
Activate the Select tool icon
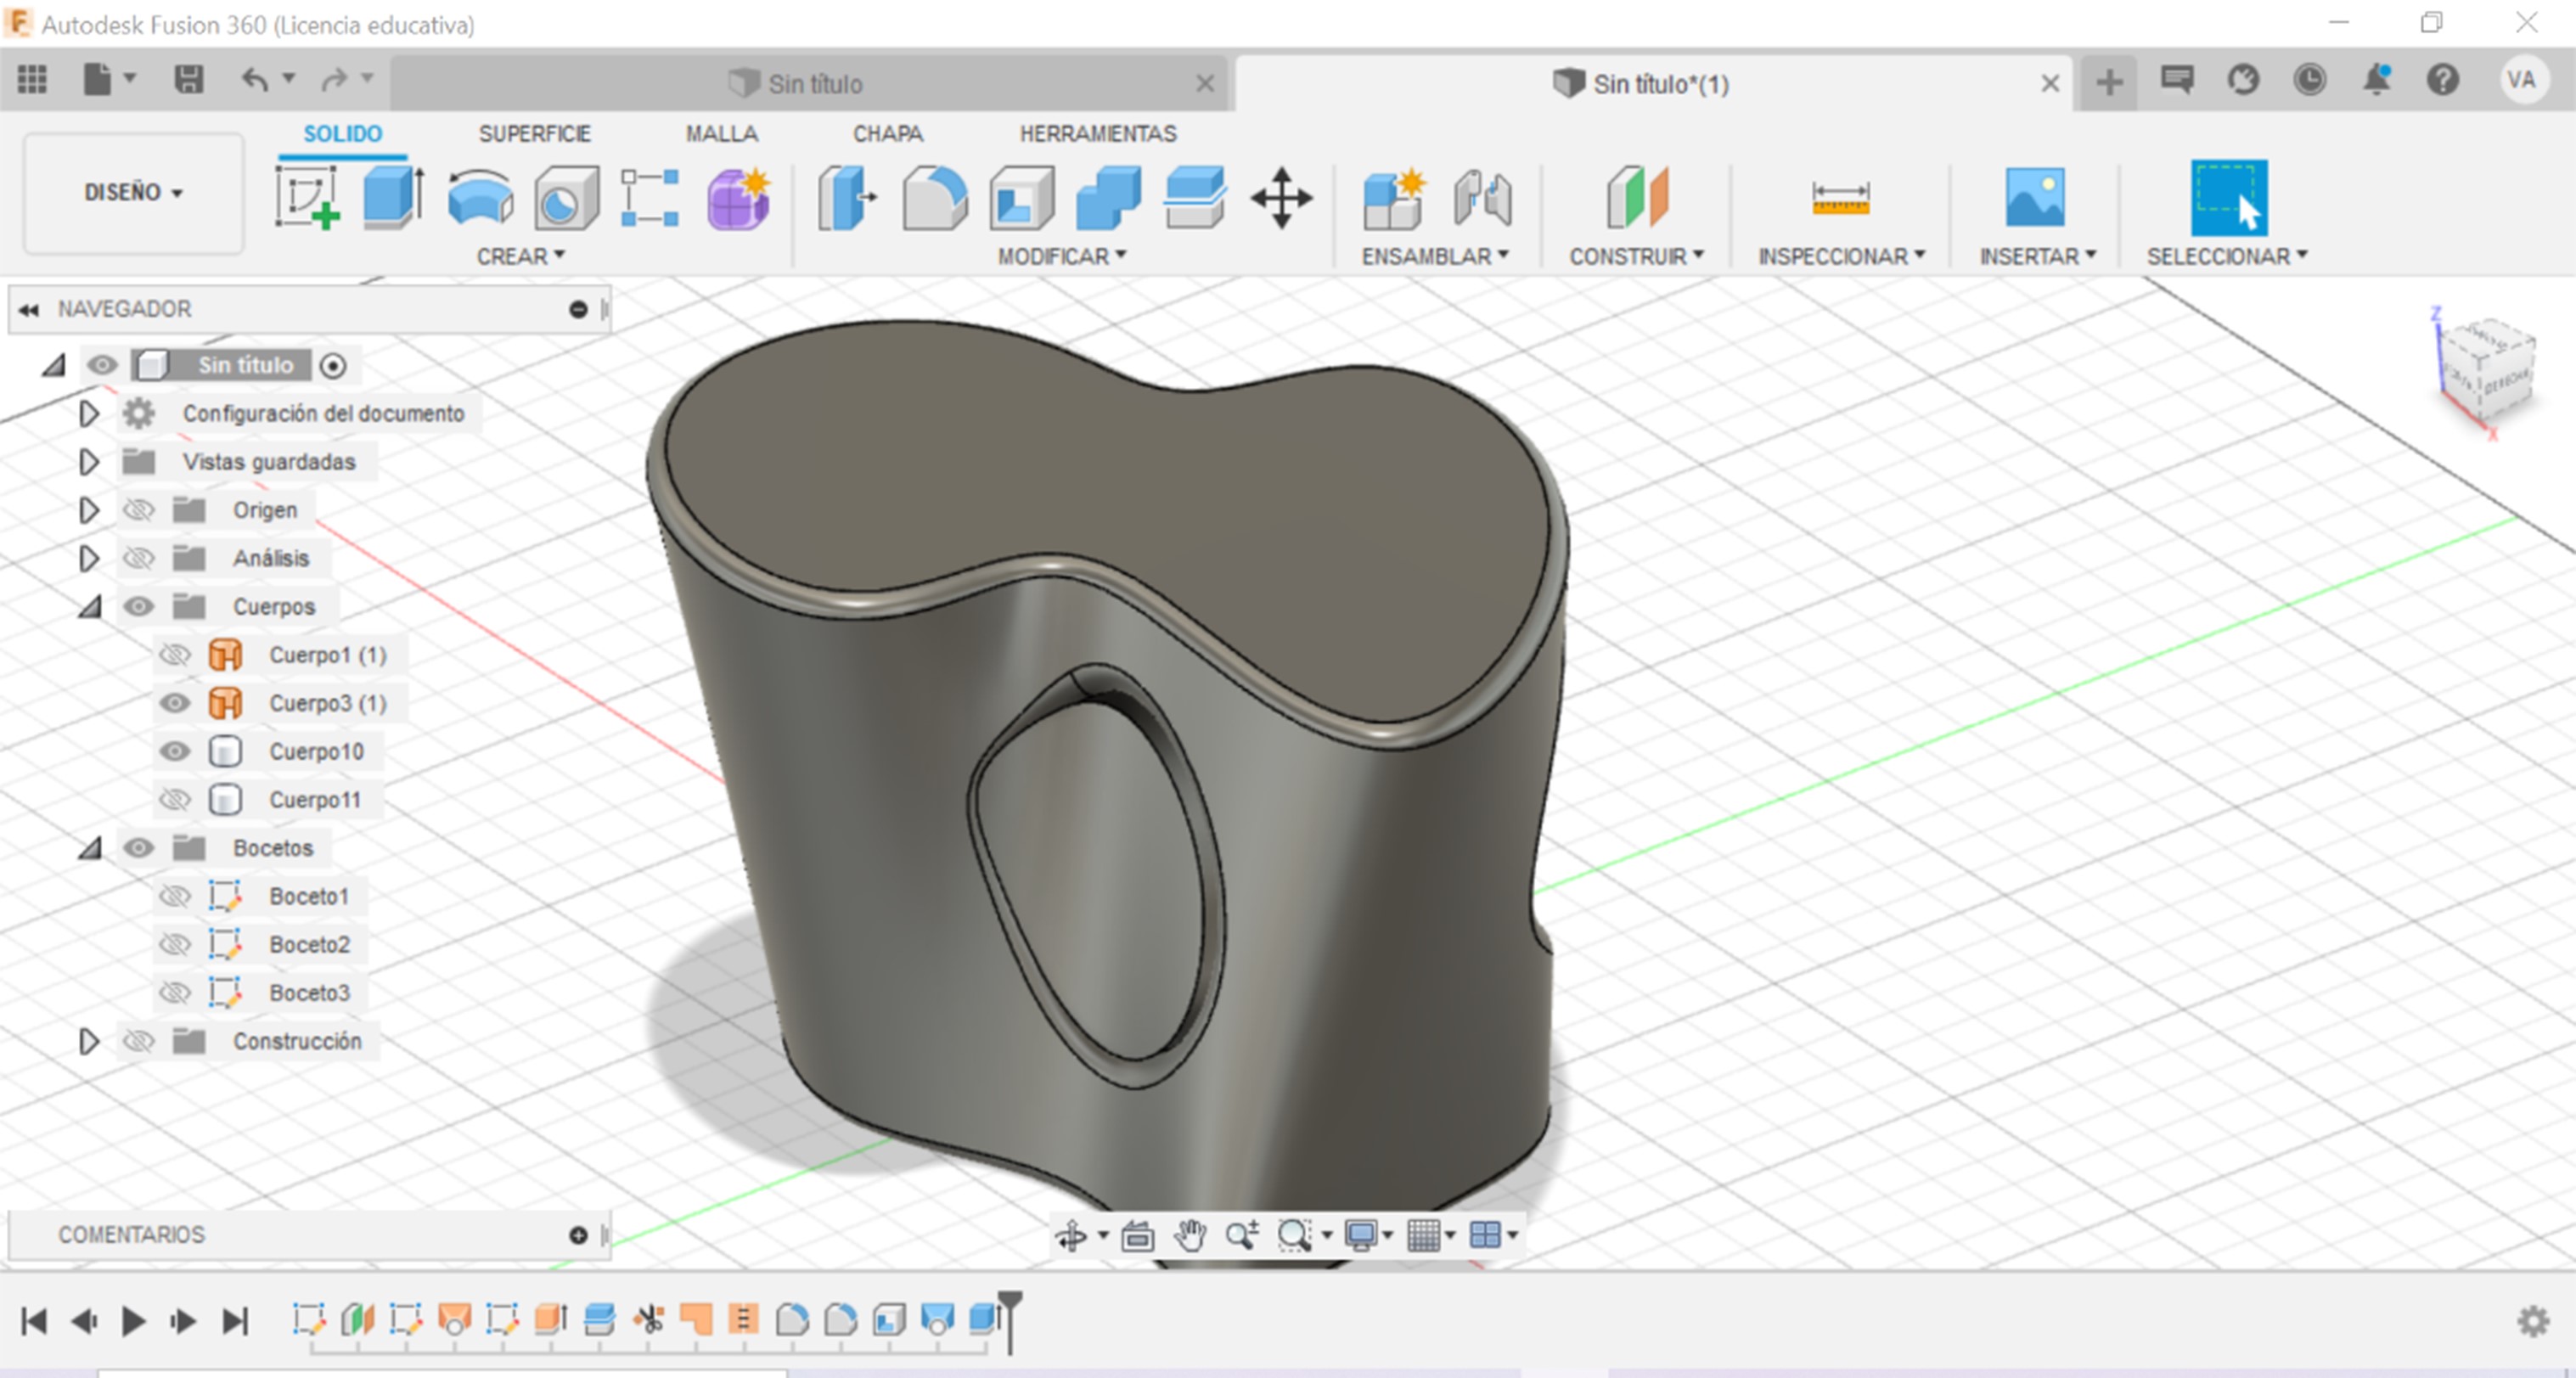2229,197
